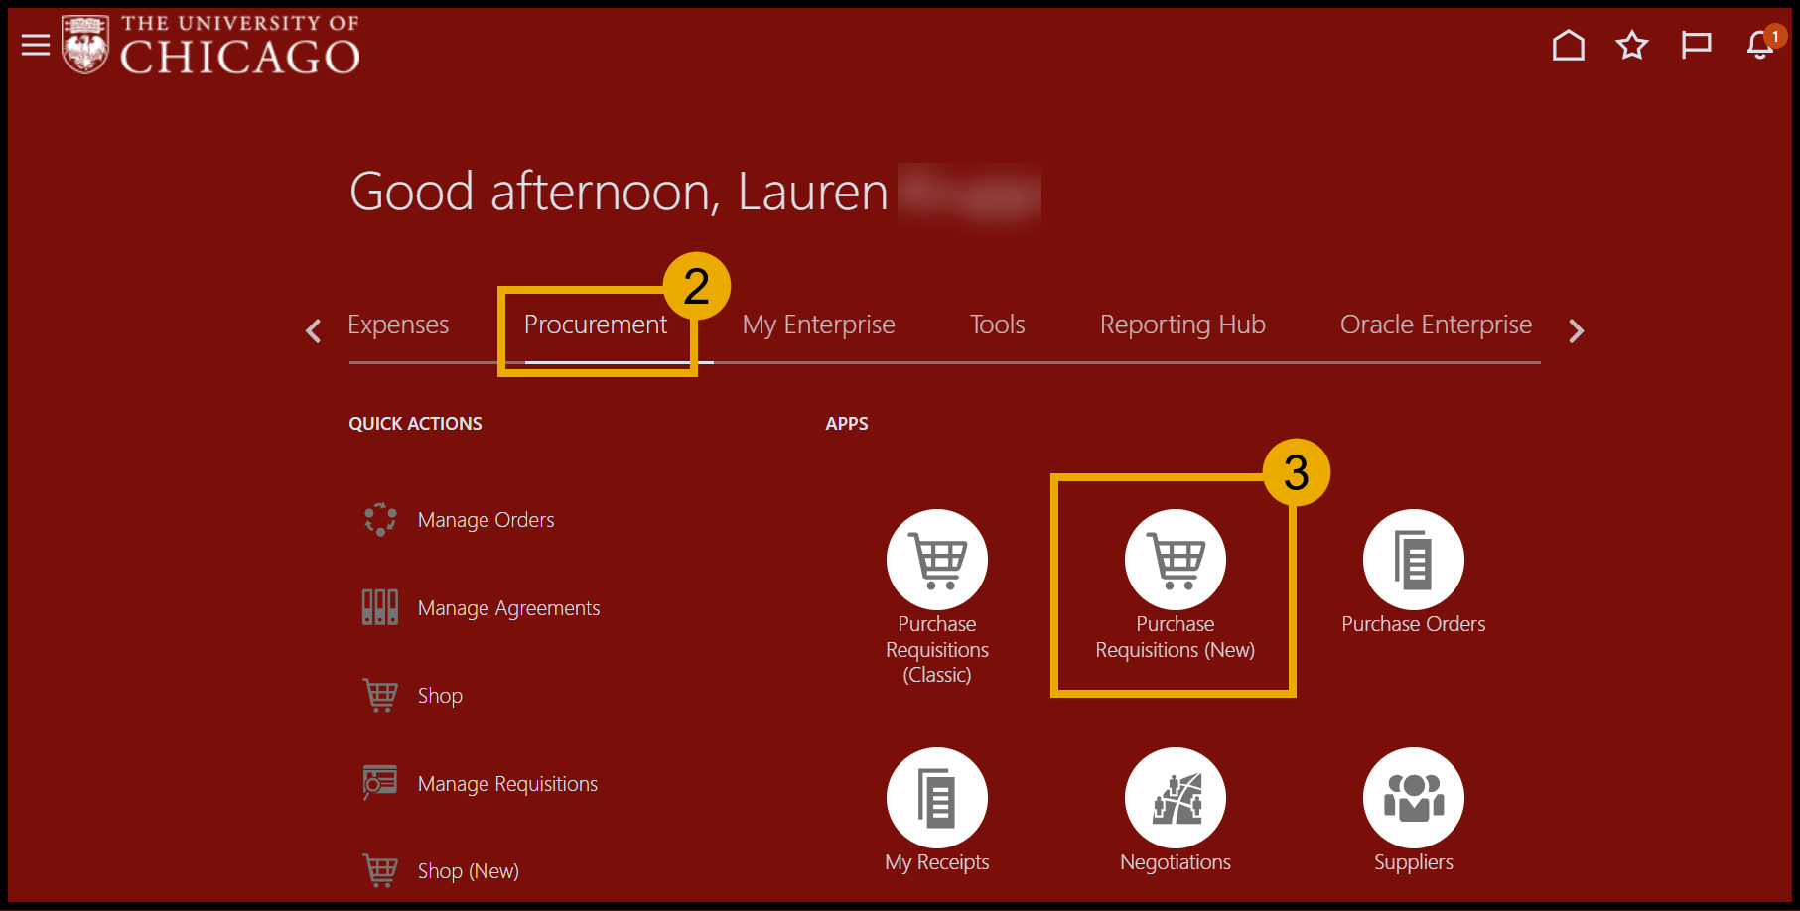Image resolution: width=1800 pixels, height=911 pixels.
Task: Click the Suppliers label
Action: click(1414, 862)
